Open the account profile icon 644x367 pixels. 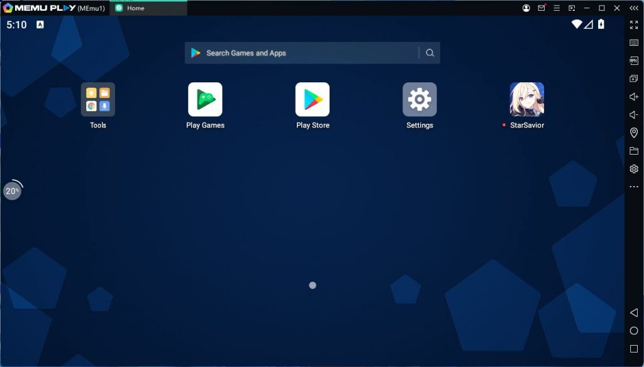[526, 8]
